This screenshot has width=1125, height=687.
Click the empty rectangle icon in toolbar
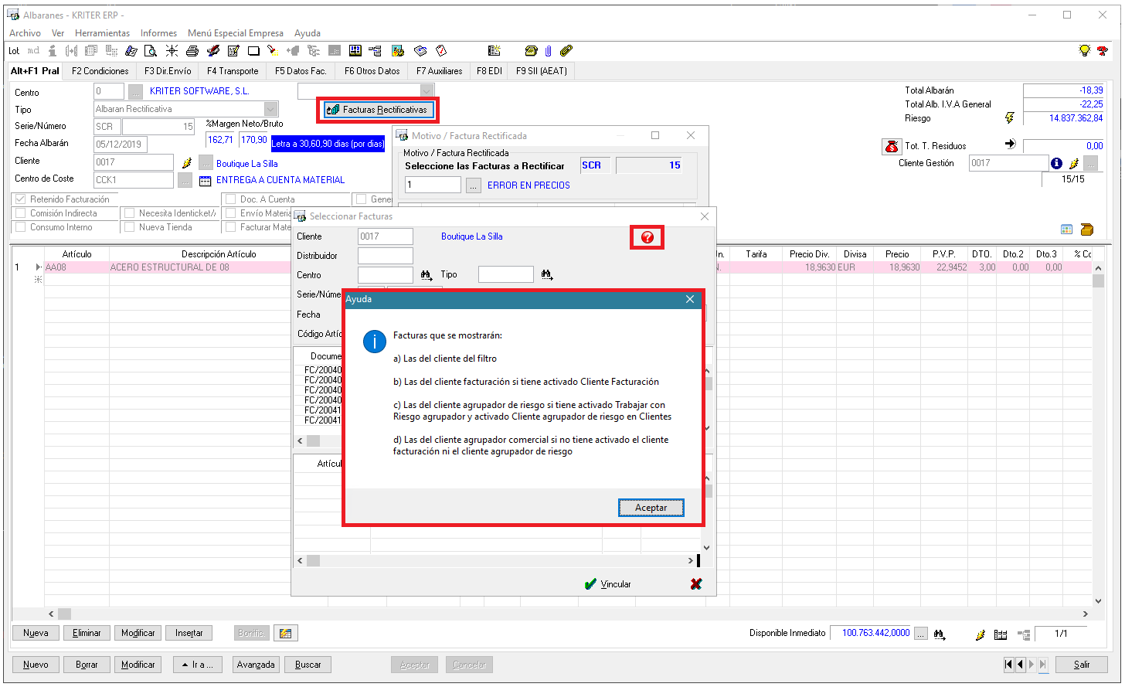[253, 51]
